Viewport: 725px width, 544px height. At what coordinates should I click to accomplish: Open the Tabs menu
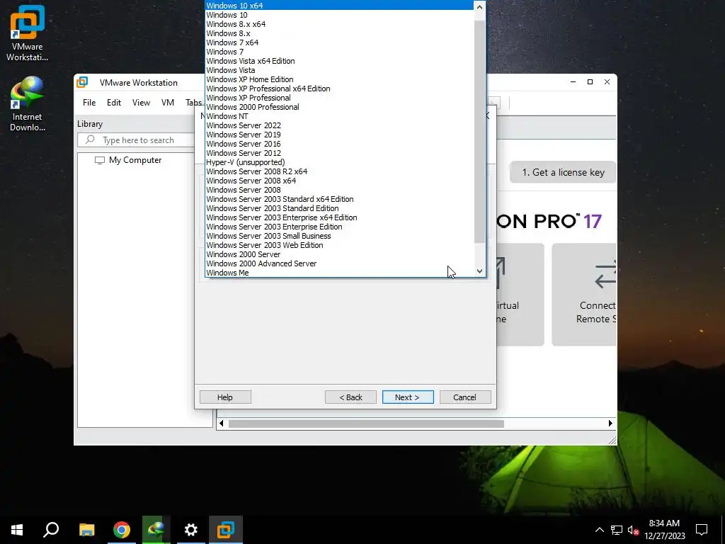click(x=194, y=102)
